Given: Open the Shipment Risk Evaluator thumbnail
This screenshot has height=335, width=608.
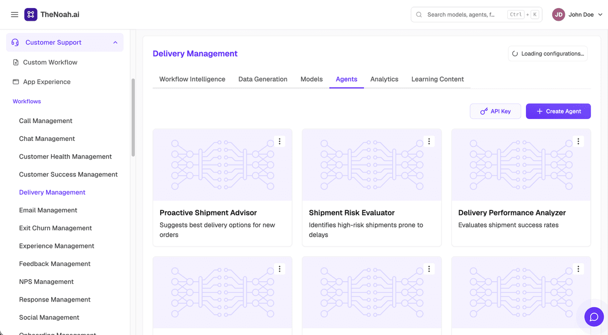Looking at the screenshot, I should point(372,165).
